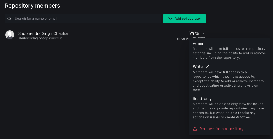Click the Admin role description text
Viewport: 273px width, 139px height.
(229, 53)
